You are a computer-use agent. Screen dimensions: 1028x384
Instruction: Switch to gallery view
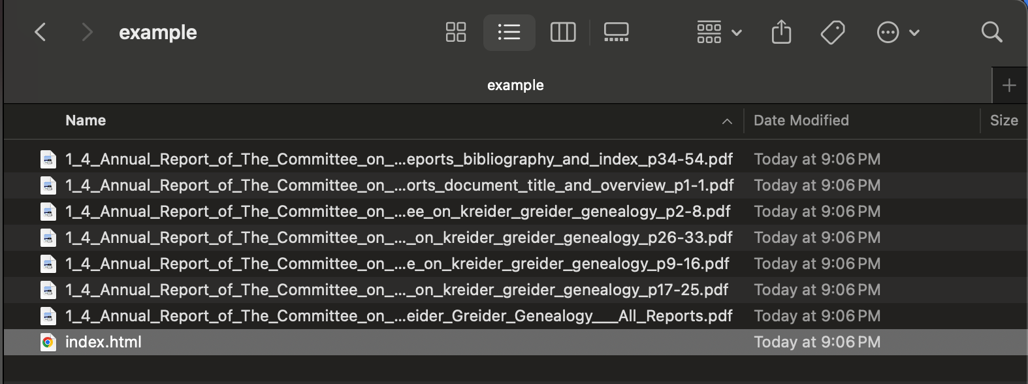616,32
